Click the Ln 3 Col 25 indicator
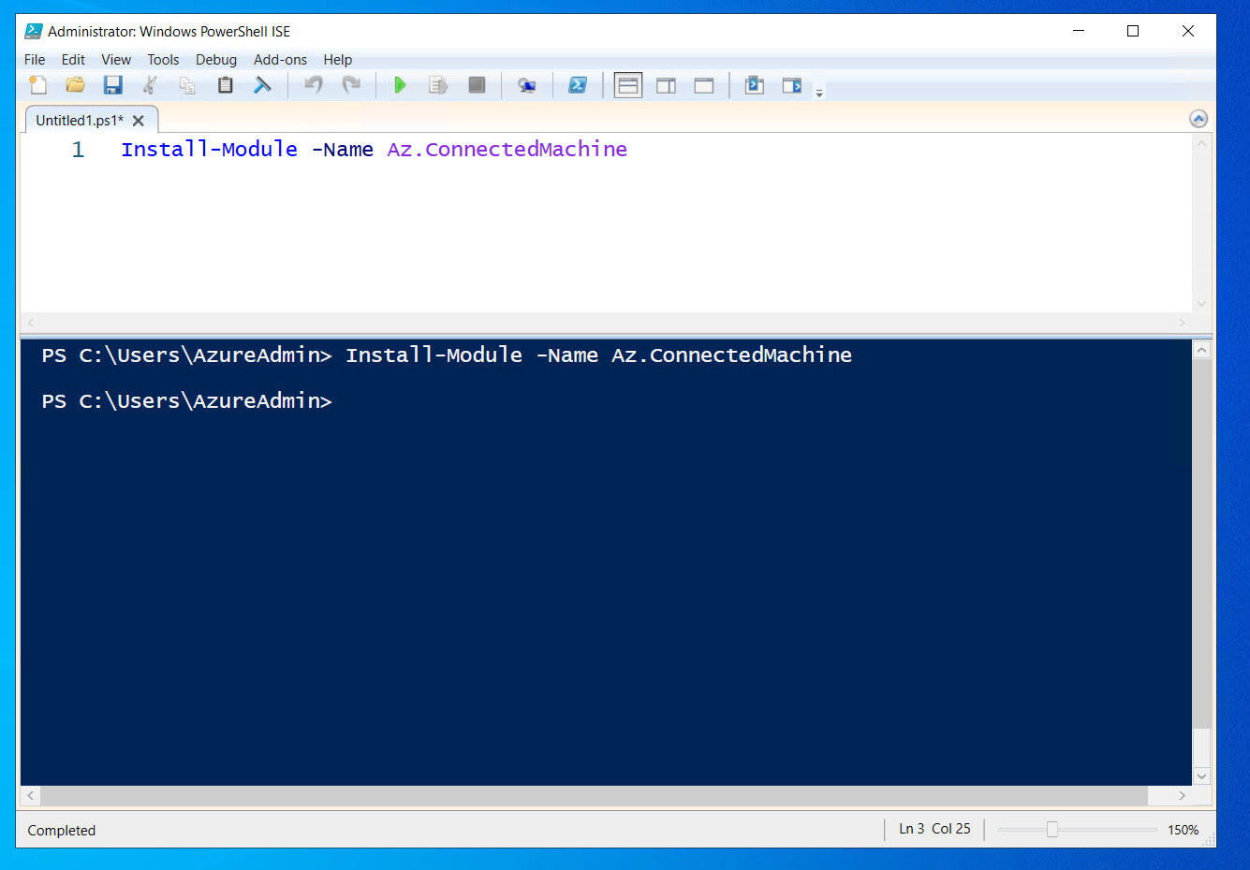 [934, 829]
